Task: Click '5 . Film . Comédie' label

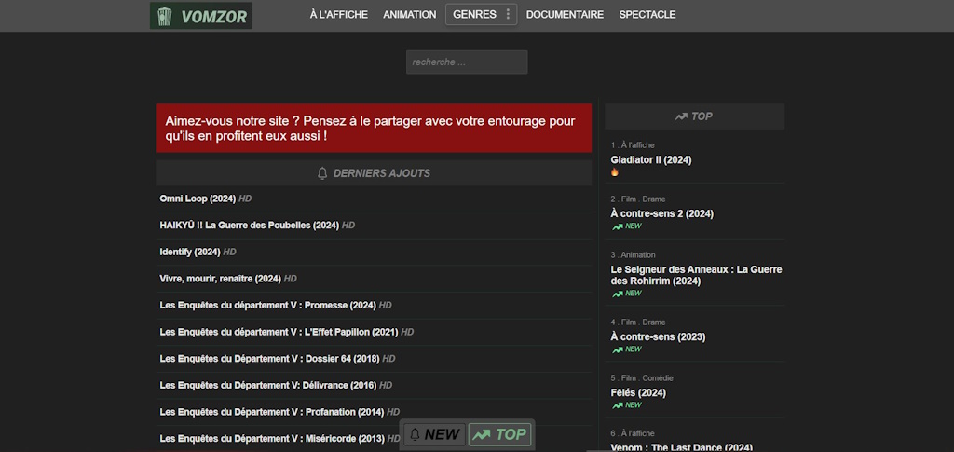Action: (642, 377)
